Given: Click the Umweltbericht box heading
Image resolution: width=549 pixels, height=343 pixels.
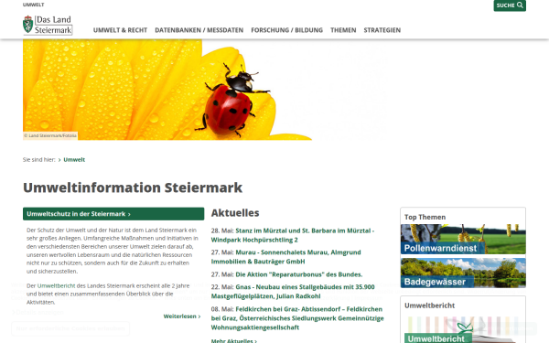Looking at the screenshot, I should [x=430, y=305].
